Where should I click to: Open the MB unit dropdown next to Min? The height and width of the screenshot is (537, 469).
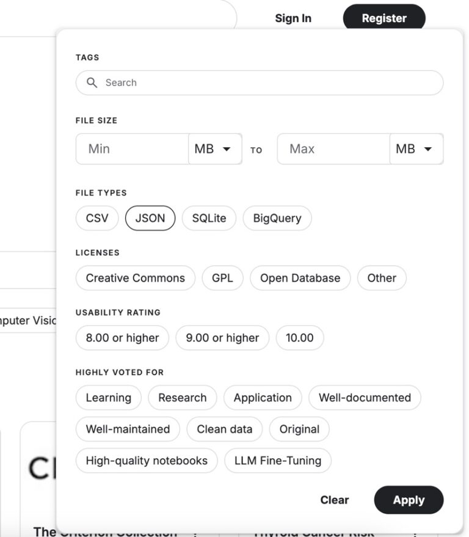coord(215,148)
